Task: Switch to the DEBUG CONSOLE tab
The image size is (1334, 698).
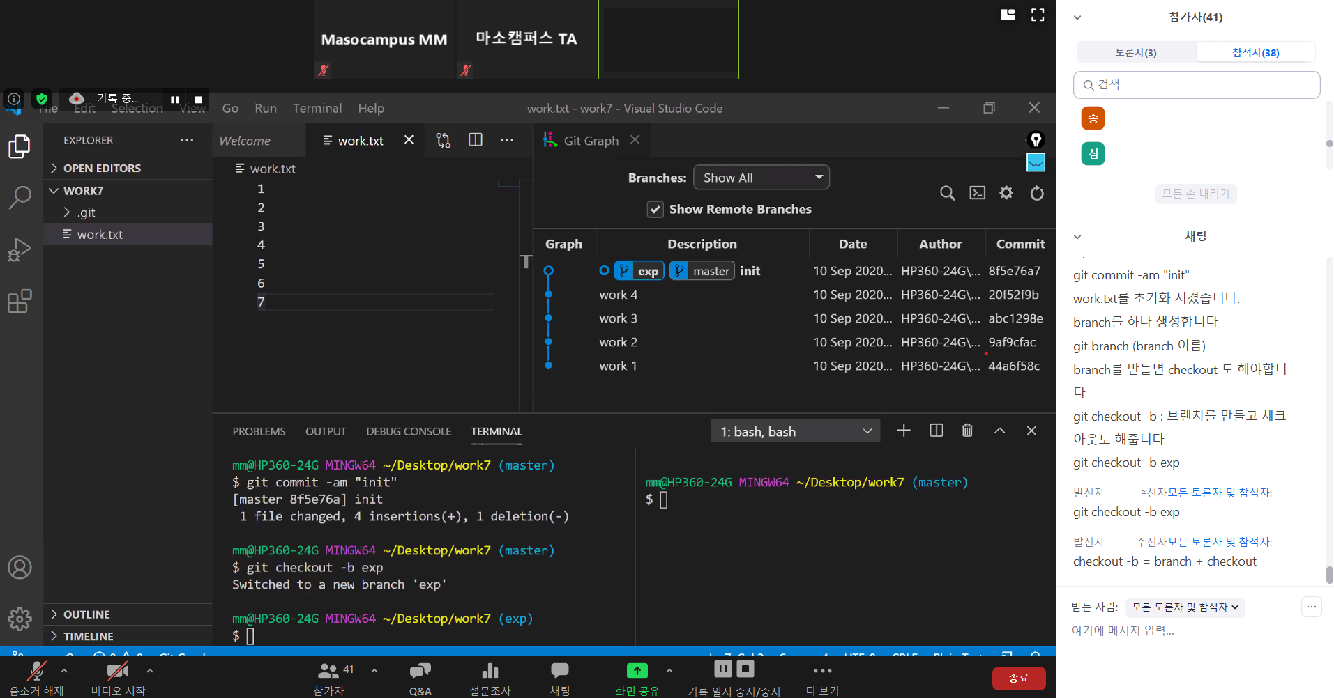Action: click(409, 432)
